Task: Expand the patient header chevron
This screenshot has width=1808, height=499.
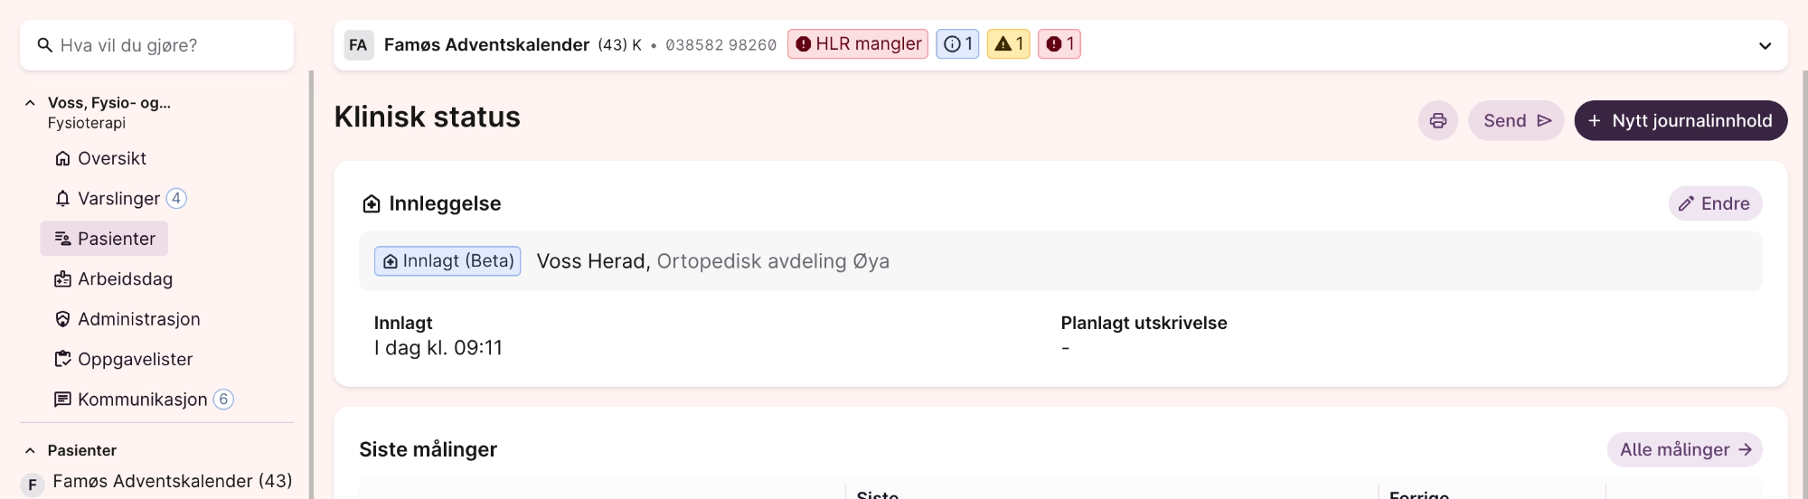Action: (x=1765, y=46)
